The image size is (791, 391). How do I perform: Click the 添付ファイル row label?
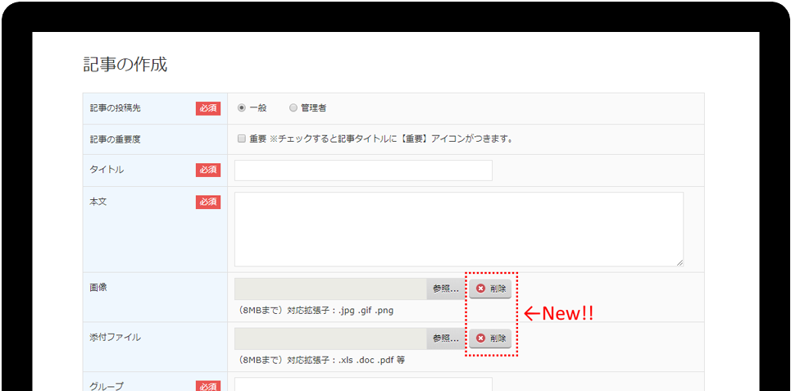[x=115, y=337]
